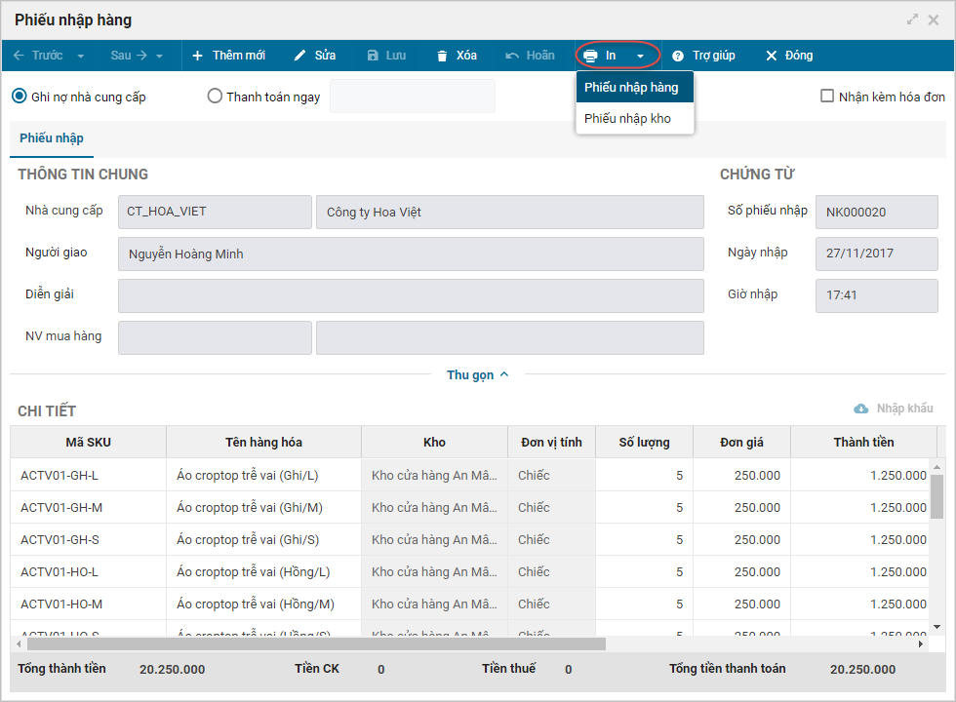Choose Phiếu nhập kho from print menu
This screenshot has height=702, width=956.
click(x=635, y=118)
